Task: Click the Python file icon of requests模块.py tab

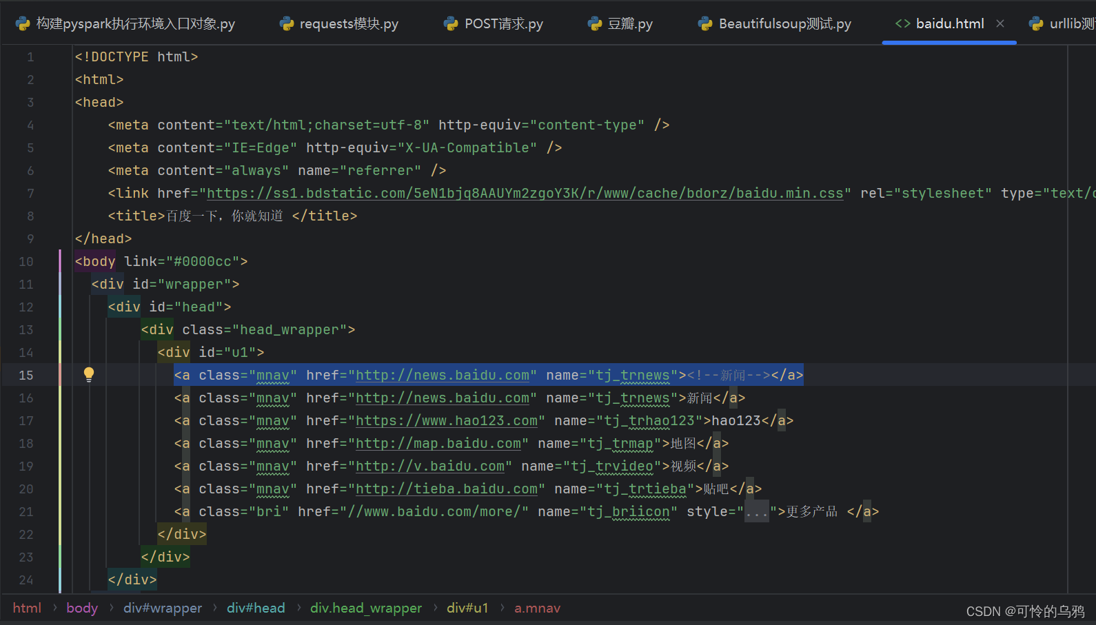Action: pyautogui.click(x=287, y=24)
